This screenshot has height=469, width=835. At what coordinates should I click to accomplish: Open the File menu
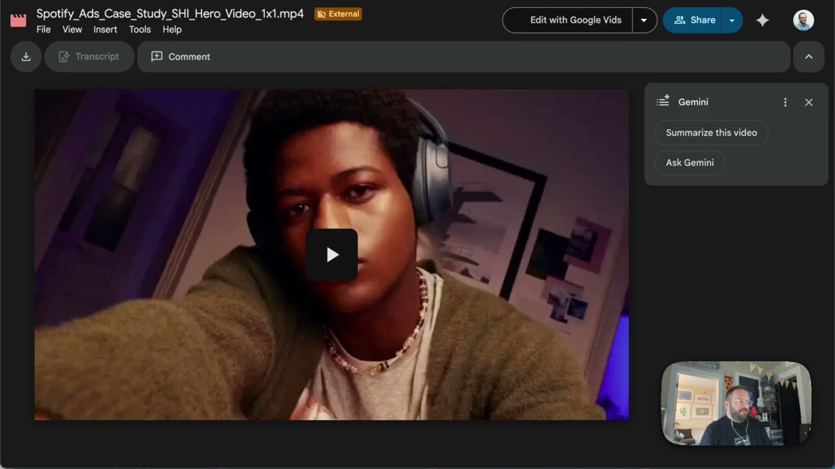[x=44, y=29]
